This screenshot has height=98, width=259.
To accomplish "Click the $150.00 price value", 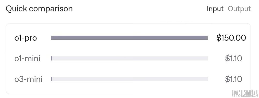I will click(x=231, y=38).
